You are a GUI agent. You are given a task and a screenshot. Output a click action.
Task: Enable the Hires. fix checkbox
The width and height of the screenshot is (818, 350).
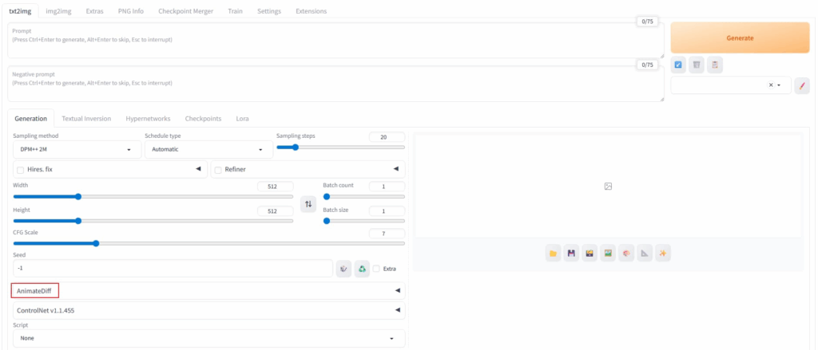20,170
